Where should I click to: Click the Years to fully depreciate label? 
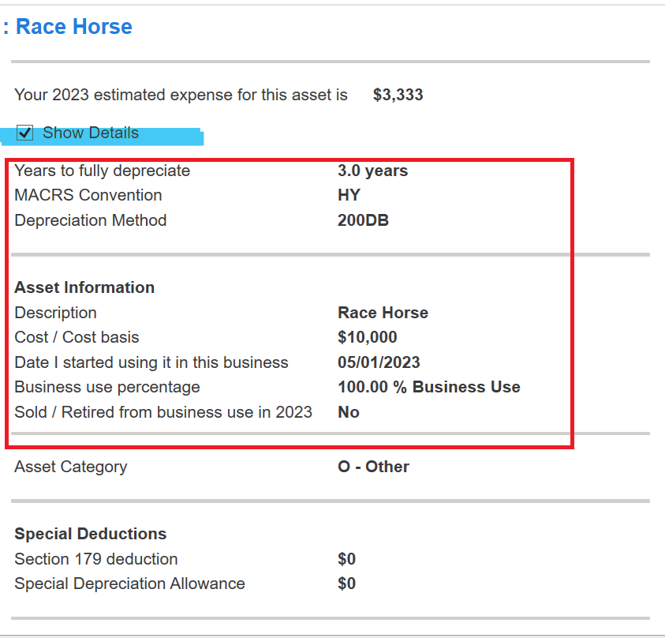pos(103,171)
